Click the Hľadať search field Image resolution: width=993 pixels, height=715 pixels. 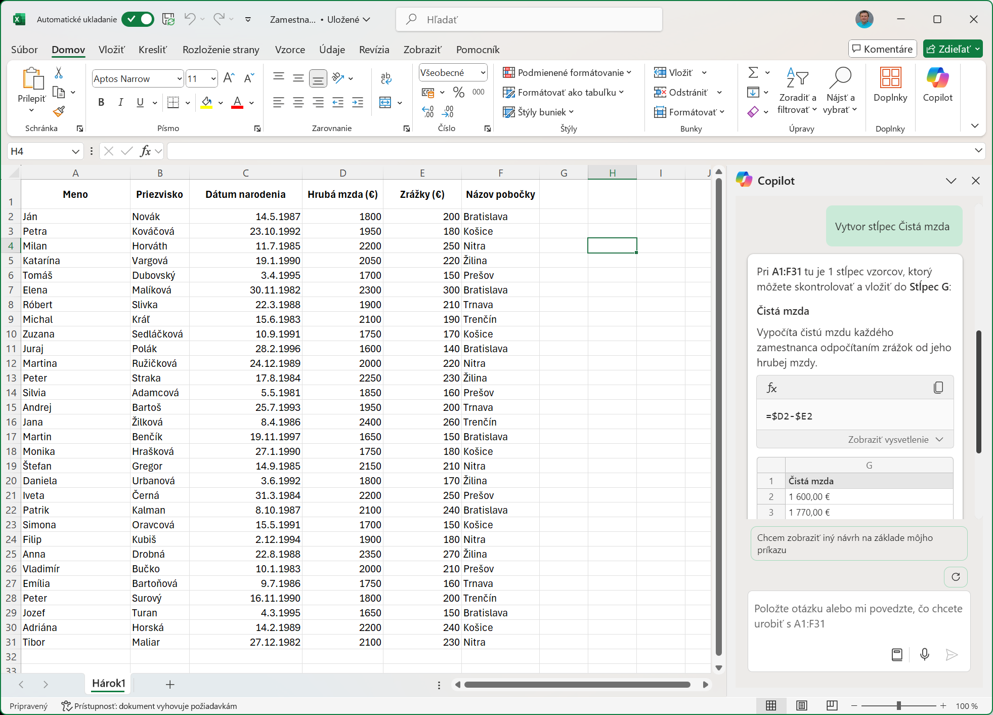click(529, 19)
